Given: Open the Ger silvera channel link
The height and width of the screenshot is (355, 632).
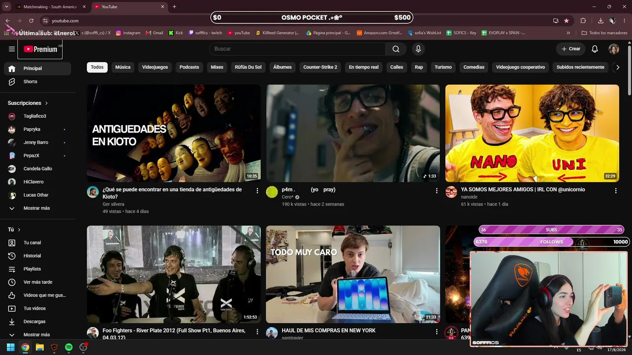Looking at the screenshot, I should (114, 204).
